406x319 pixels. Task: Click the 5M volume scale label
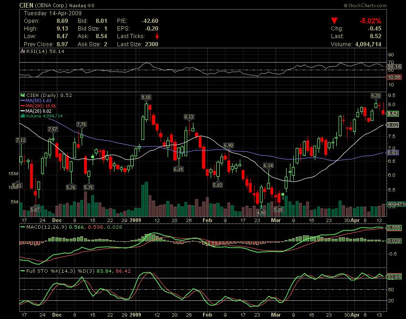[x=14, y=202]
